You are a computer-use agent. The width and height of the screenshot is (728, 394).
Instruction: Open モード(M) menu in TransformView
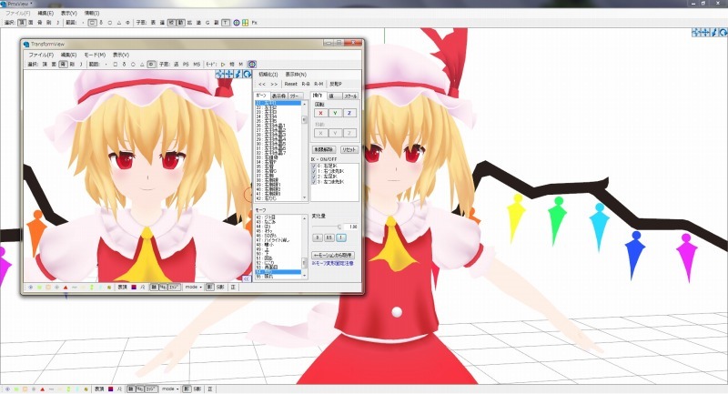pyautogui.click(x=95, y=55)
